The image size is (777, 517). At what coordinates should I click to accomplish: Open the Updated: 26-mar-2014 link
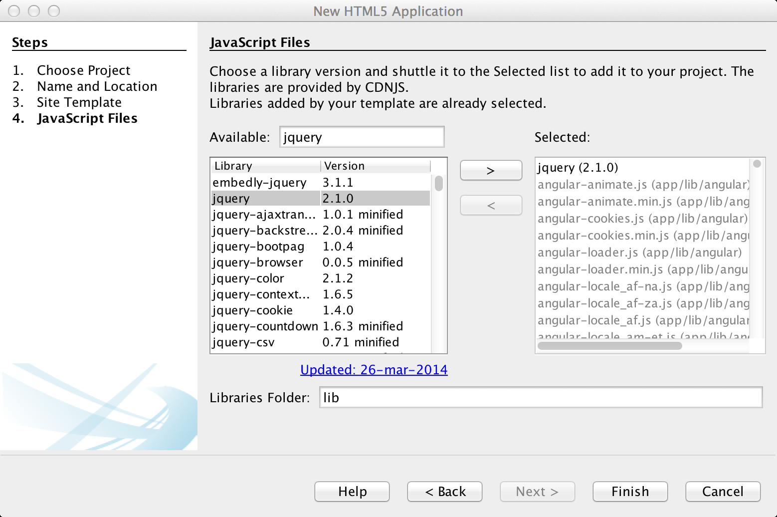(x=374, y=369)
